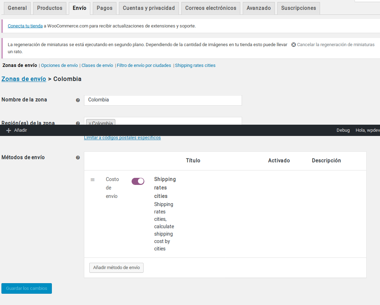
Task: Focus the zone name field containing Colombia
Action: coord(163,100)
